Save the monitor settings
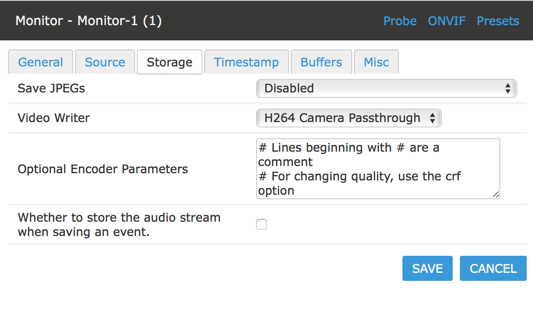This screenshot has width=533, height=315. pos(427,268)
